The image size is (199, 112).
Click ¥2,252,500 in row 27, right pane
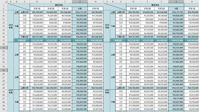pyautogui.click(x=147, y=99)
